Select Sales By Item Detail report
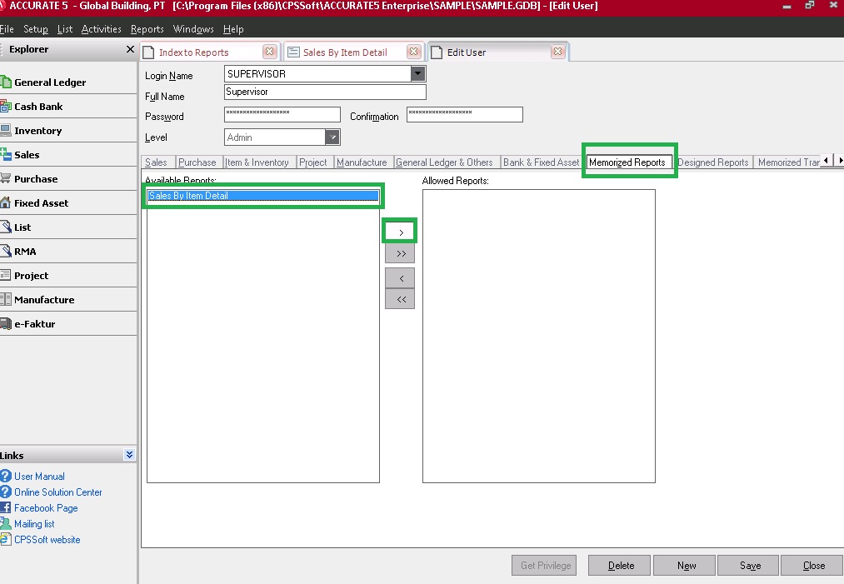844x584 pixels. [x=262, y=197]
